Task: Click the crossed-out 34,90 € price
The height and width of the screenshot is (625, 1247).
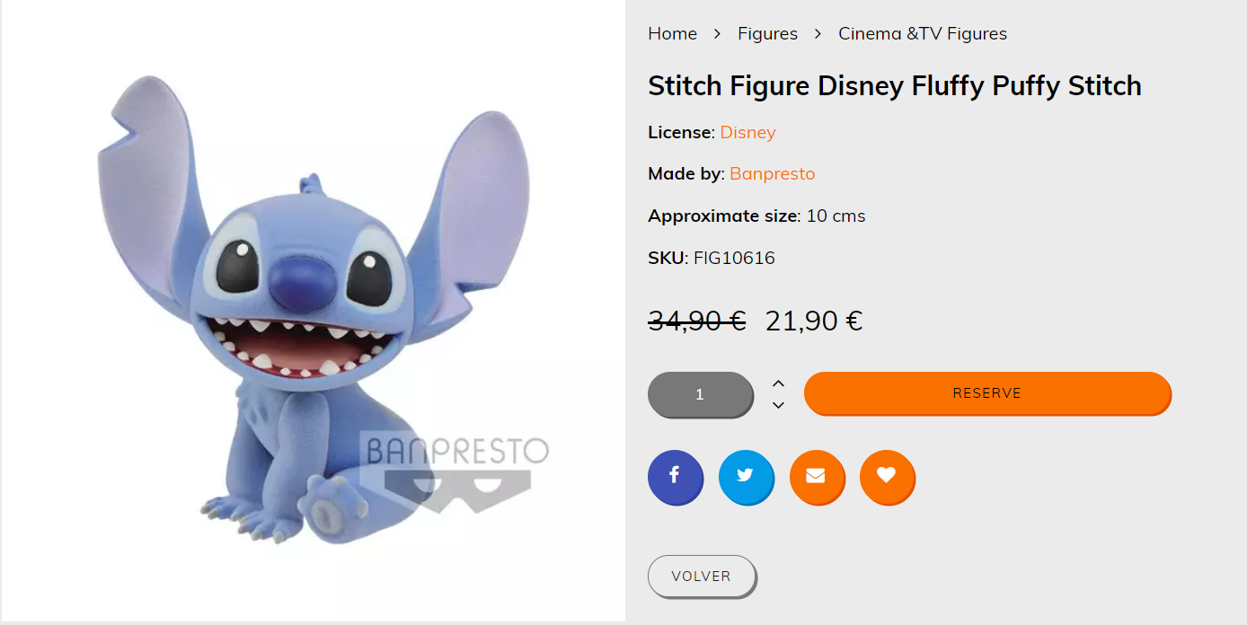Action: tap(697, 321)
